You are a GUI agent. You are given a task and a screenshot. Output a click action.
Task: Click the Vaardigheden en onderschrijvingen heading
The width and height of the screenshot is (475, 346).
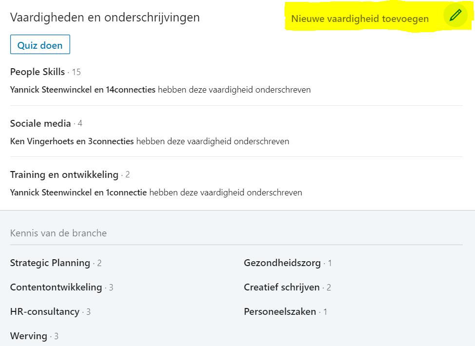tap(105, 17)
